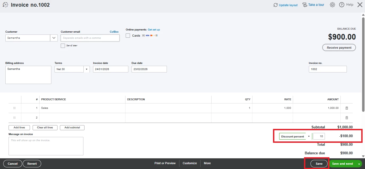Viewport: 365px width, 169px height.
Task: Click the rate cell showing 1,000
Action: click(272, 108)
